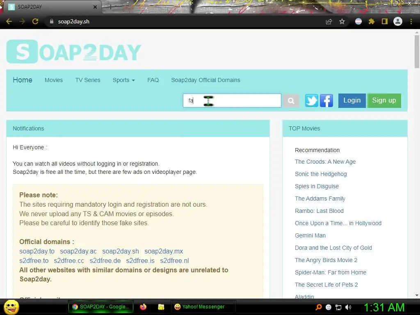Open The Angry Birds Movie 2 link
Image resolution: width=420 pixels, height=315 pixels.
326,260
